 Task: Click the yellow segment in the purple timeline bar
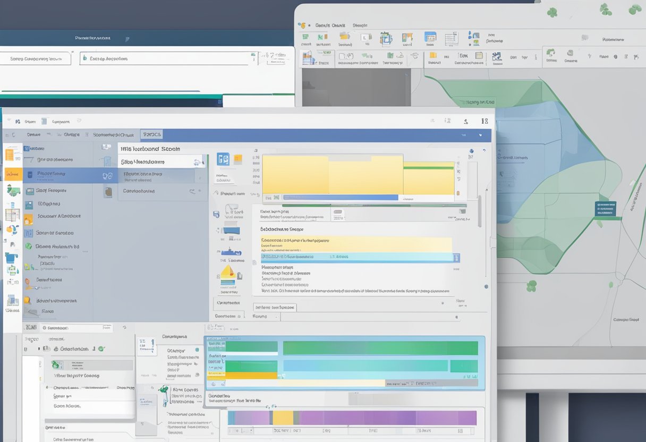tap(283, 418)
